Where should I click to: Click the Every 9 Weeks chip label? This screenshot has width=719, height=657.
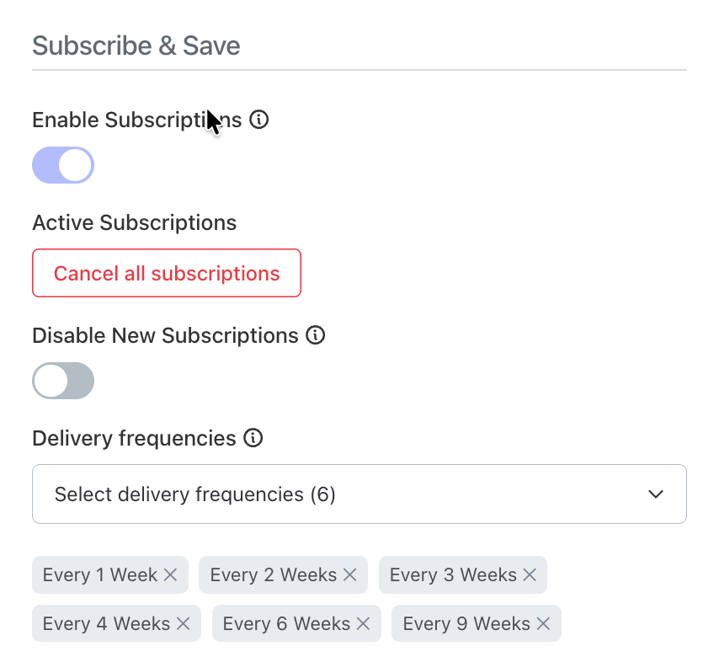coord(466,624)
